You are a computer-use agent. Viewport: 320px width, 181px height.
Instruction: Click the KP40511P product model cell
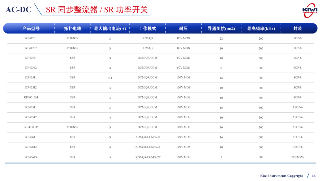coord(31,127)
